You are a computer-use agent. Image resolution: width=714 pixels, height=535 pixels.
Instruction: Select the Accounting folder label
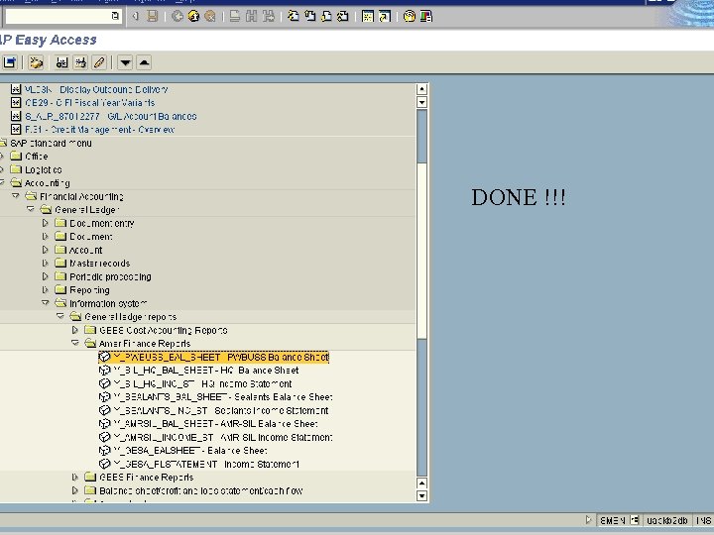[x=47, y=183]
